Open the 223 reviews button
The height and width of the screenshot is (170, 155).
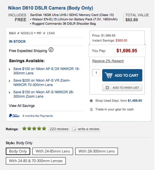click(x=59, y=129)
